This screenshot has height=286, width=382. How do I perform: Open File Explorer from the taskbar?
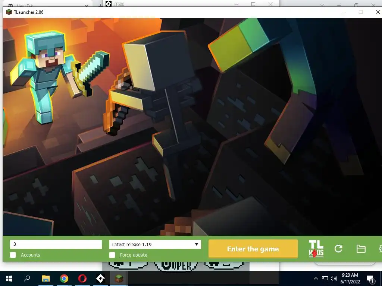tap(46, 279)
